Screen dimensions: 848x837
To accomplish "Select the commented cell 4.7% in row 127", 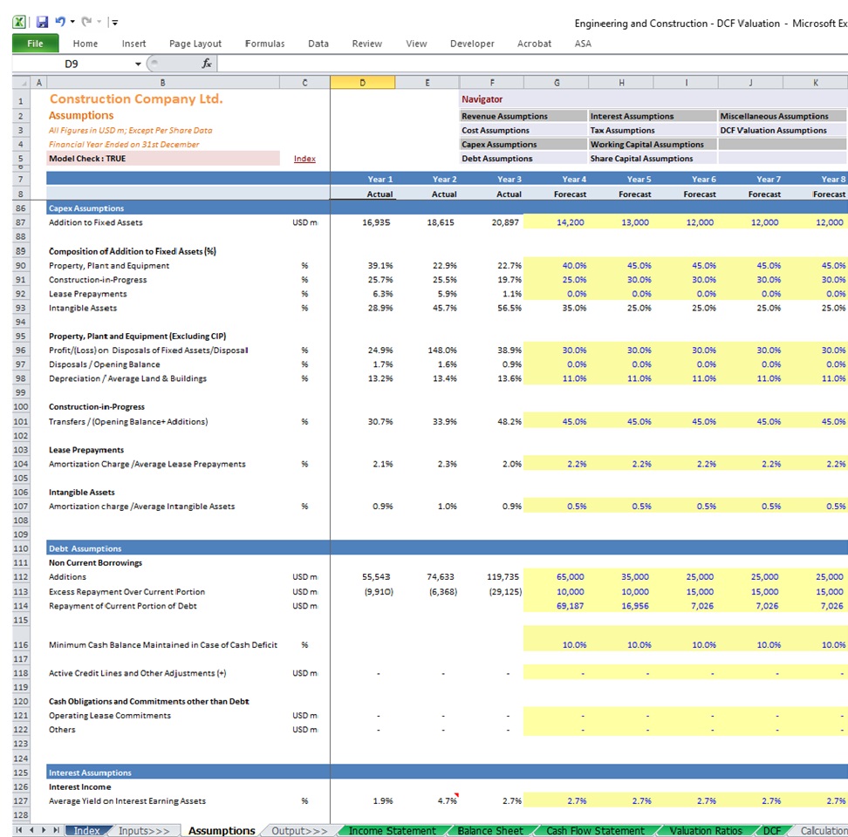I will 427,800.
